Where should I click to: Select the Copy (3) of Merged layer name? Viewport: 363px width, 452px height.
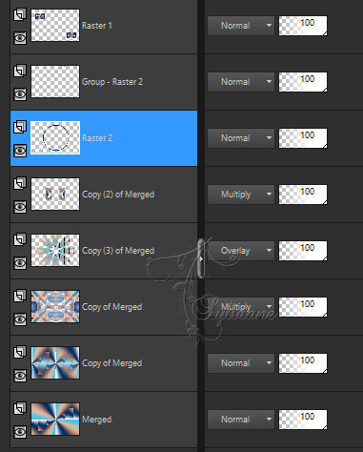coord(118,251)
